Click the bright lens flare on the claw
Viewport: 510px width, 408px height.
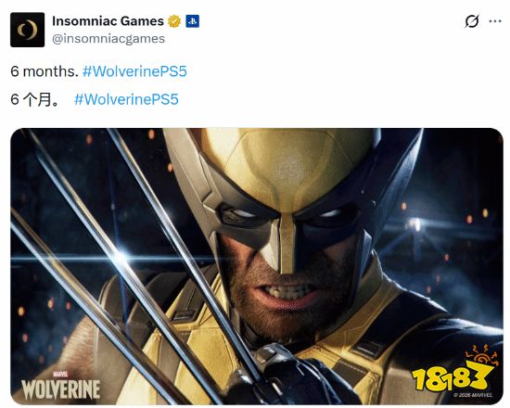(121, 258)
